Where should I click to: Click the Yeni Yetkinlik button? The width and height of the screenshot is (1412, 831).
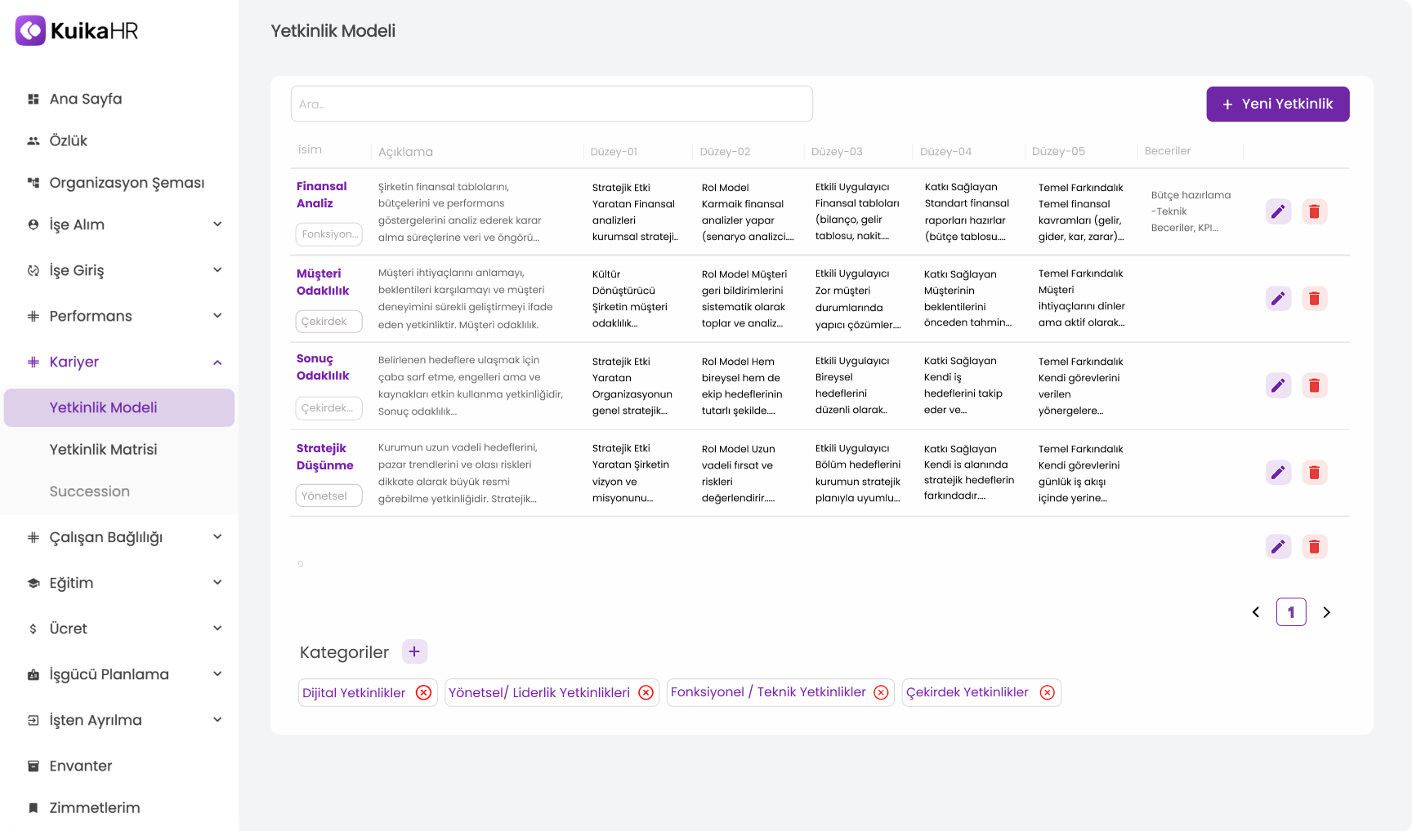[x=1277, y=104]
